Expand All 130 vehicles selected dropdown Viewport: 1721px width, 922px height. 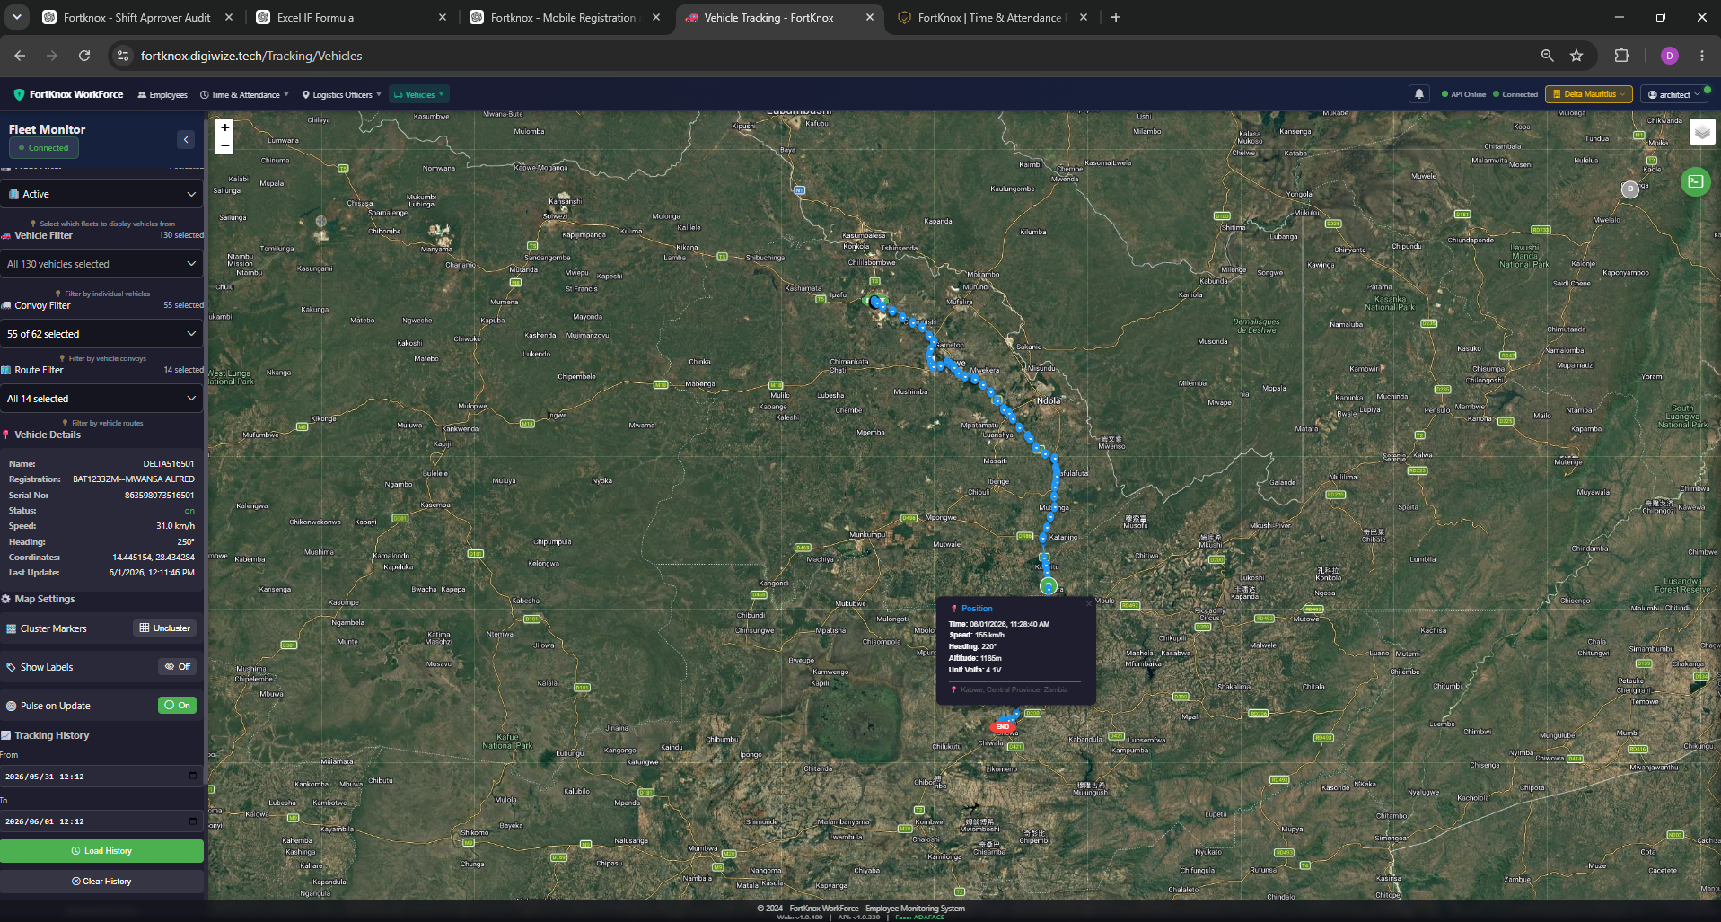pos(102,264)
